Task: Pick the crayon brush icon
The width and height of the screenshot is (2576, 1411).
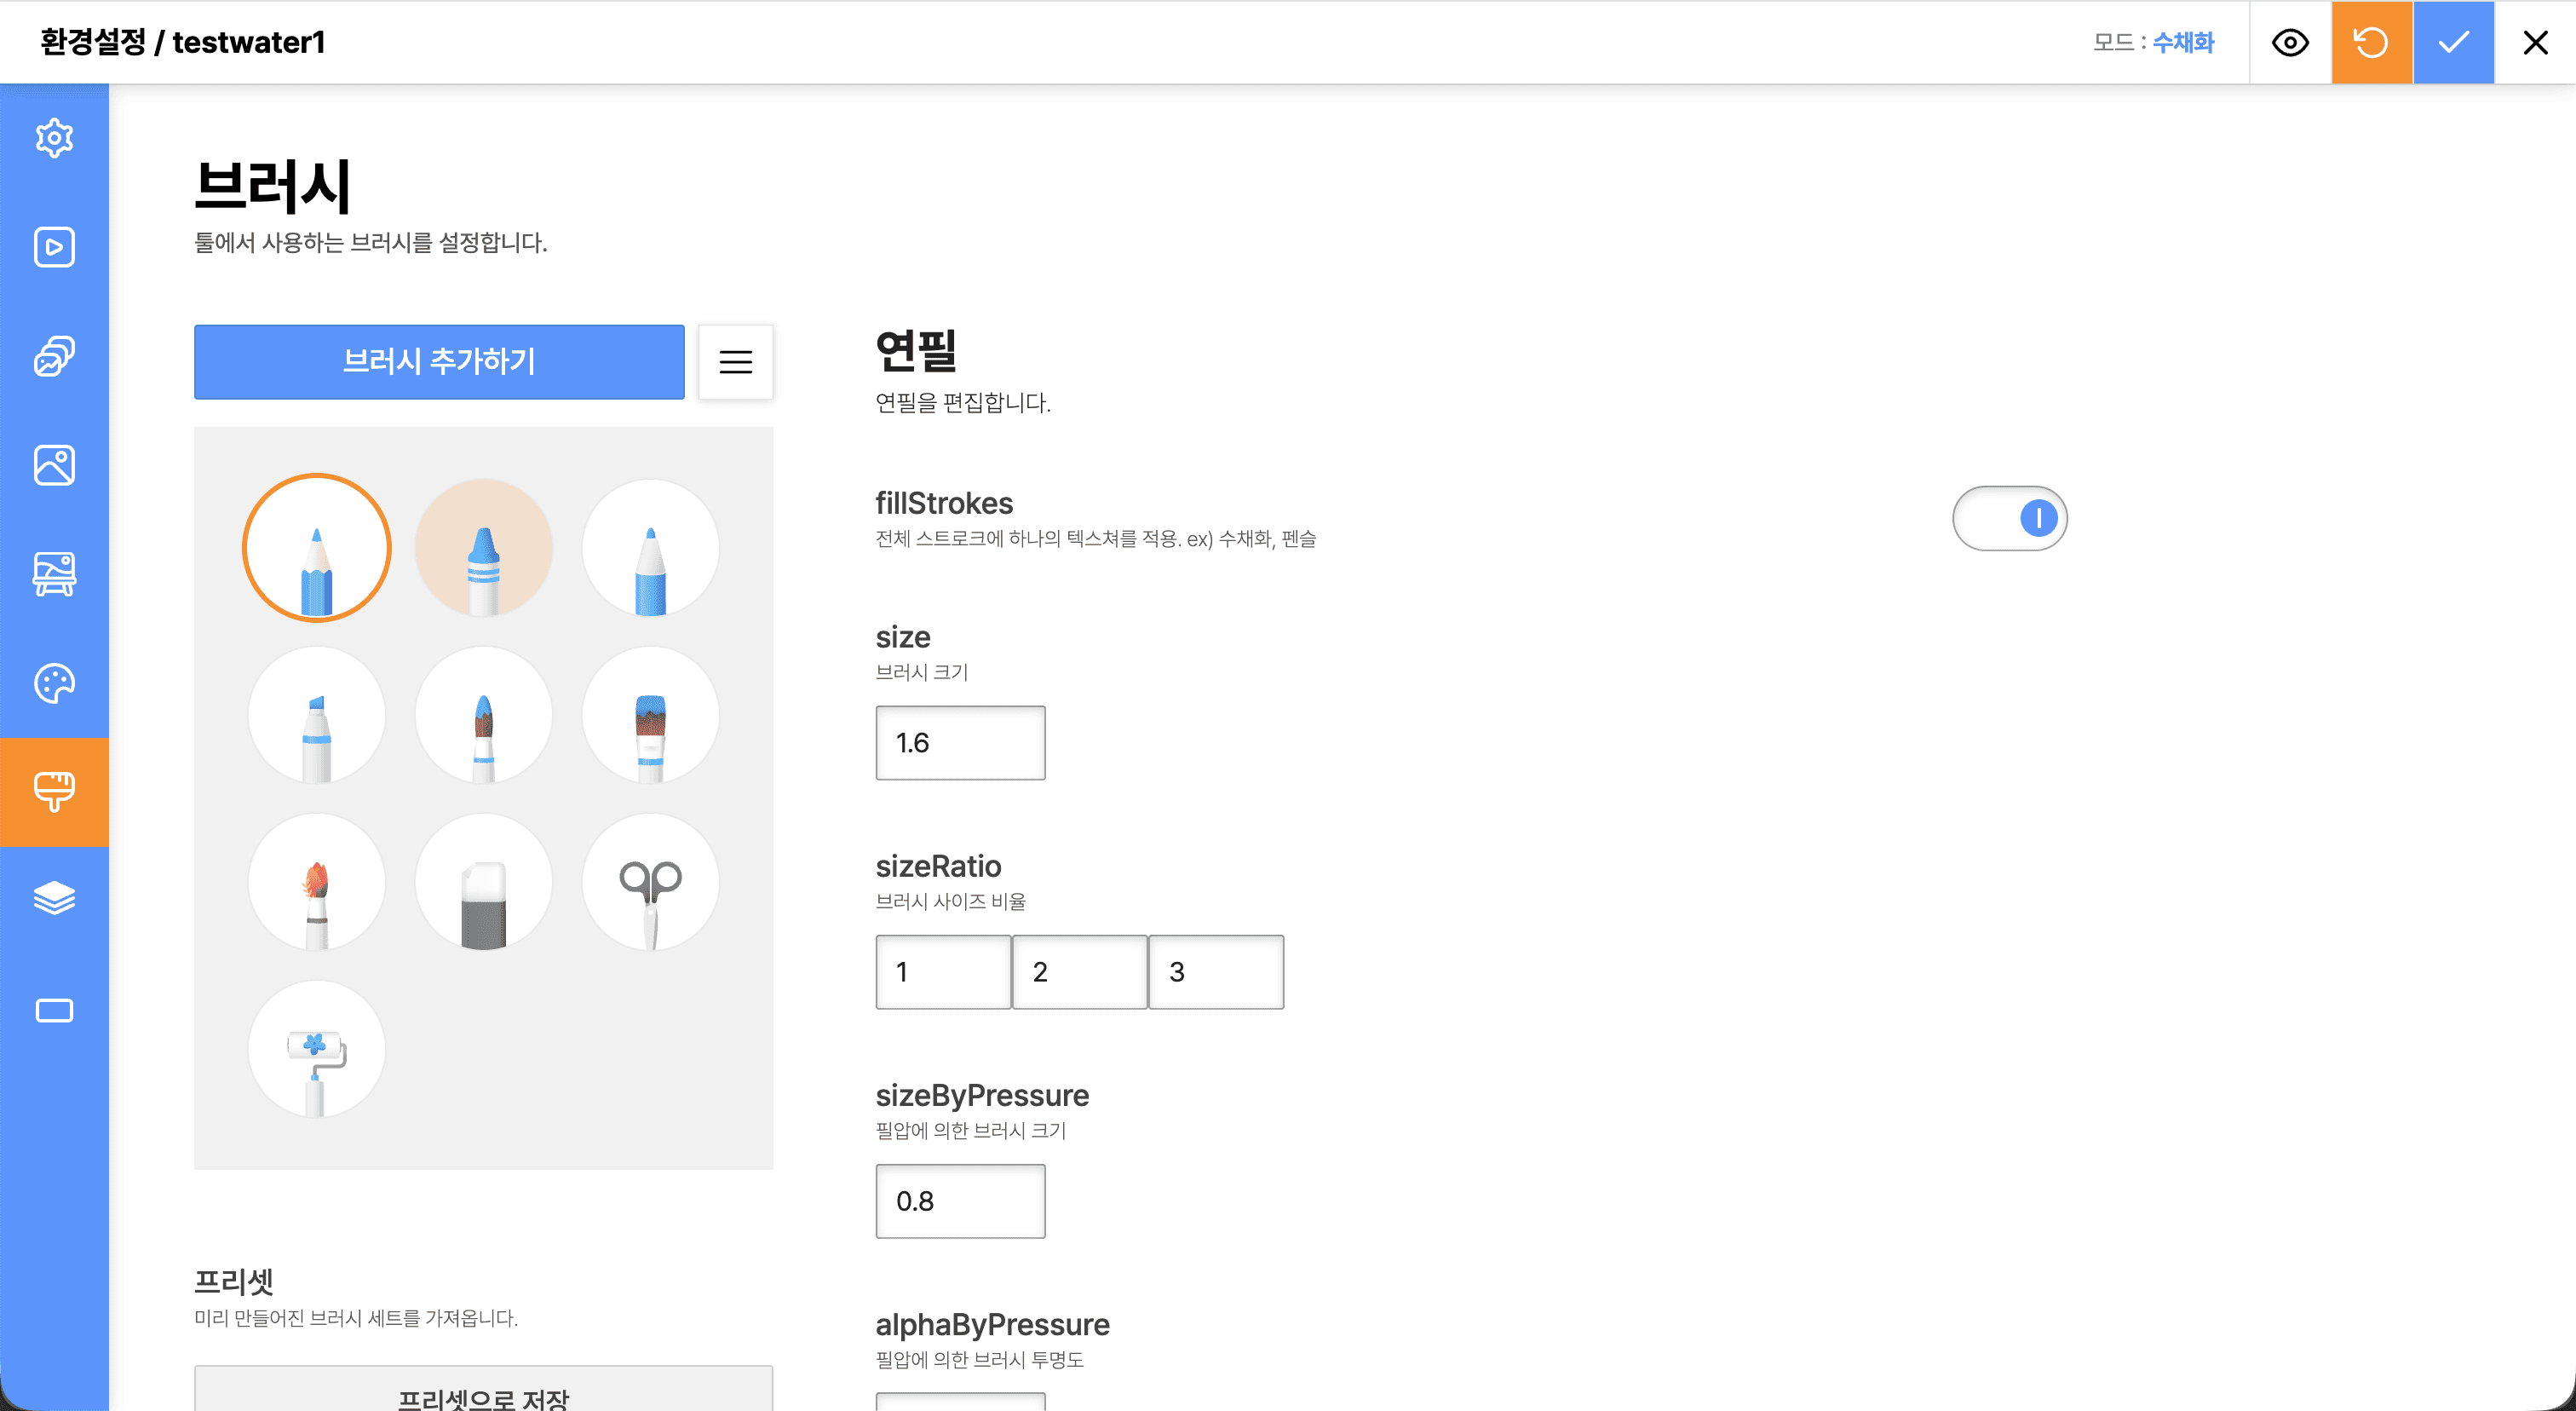Action: tap(483, 547)
